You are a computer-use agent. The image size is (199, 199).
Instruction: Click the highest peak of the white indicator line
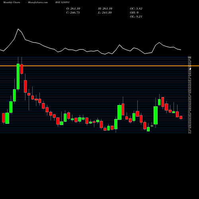[x=18, y=29]
